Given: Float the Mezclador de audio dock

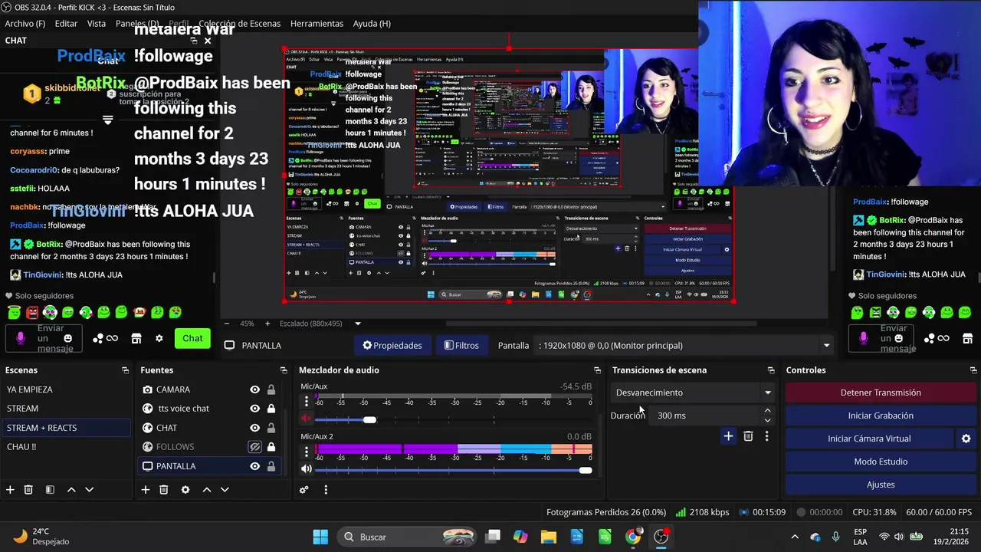Looking at the screenshot, I should 597,370.
